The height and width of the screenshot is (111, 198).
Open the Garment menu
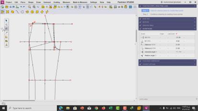(x=47, y=2)
